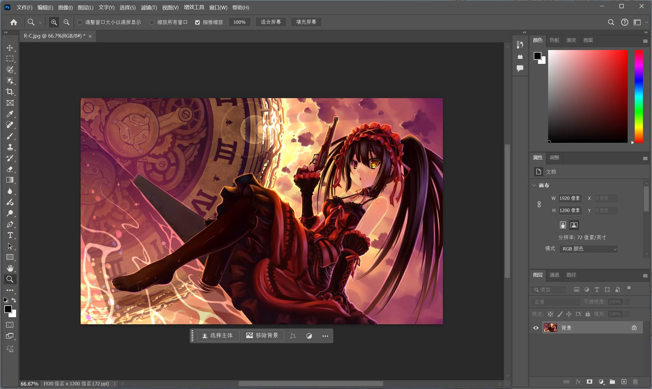Uncheck the 细微缩放 checkbox

[198, 22]
